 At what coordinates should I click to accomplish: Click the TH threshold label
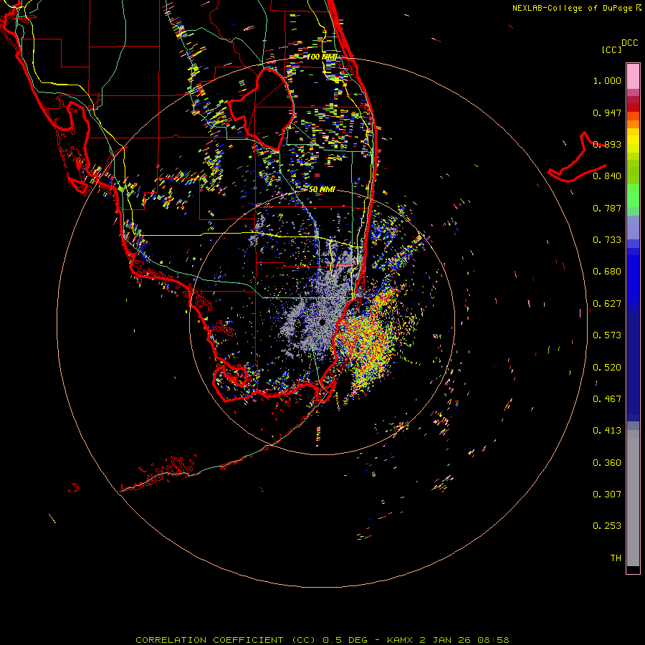pyautogui.click(x=616, y=558)
